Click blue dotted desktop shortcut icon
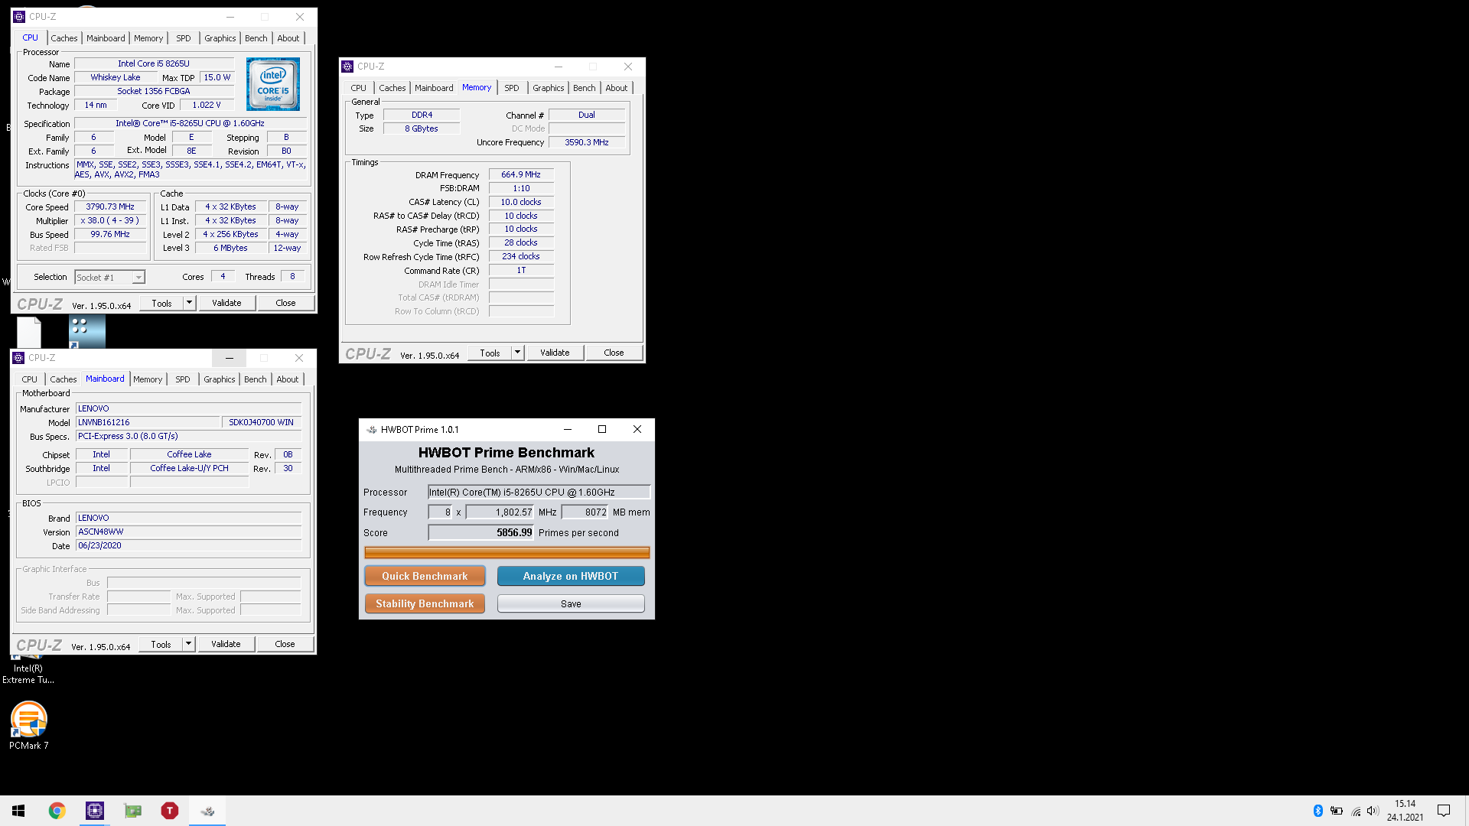 pos(87,333)
